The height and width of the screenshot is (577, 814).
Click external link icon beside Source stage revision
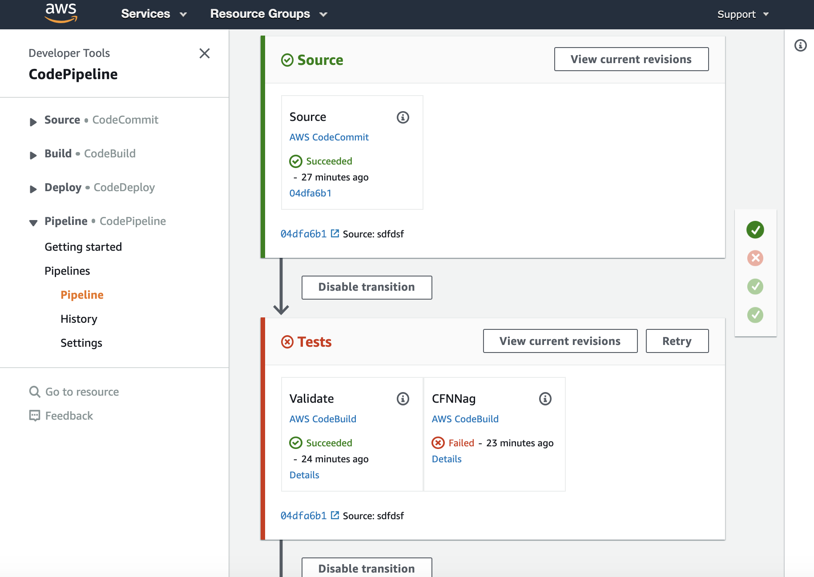(335, 233)
